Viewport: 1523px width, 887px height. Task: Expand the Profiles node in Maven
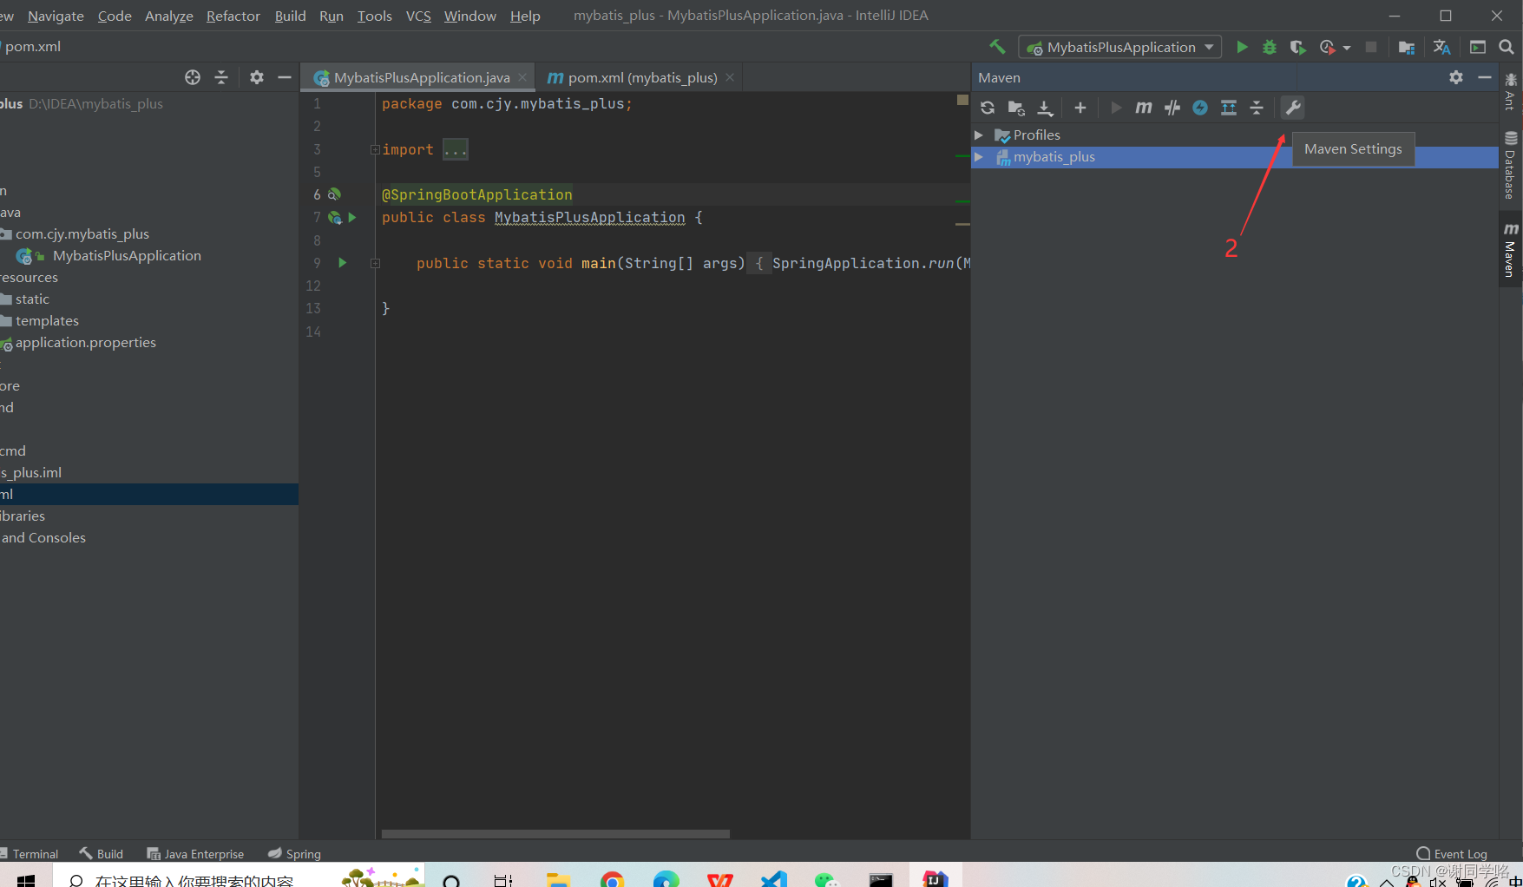tap(979, 135)
